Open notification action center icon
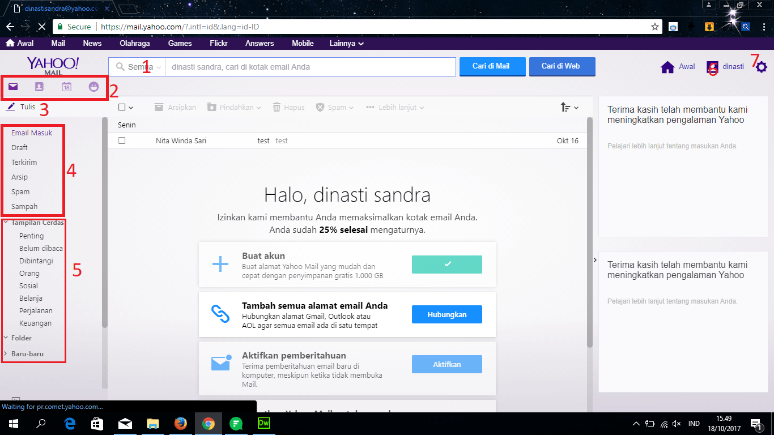 pyautogui.click(x=755, y=423)
